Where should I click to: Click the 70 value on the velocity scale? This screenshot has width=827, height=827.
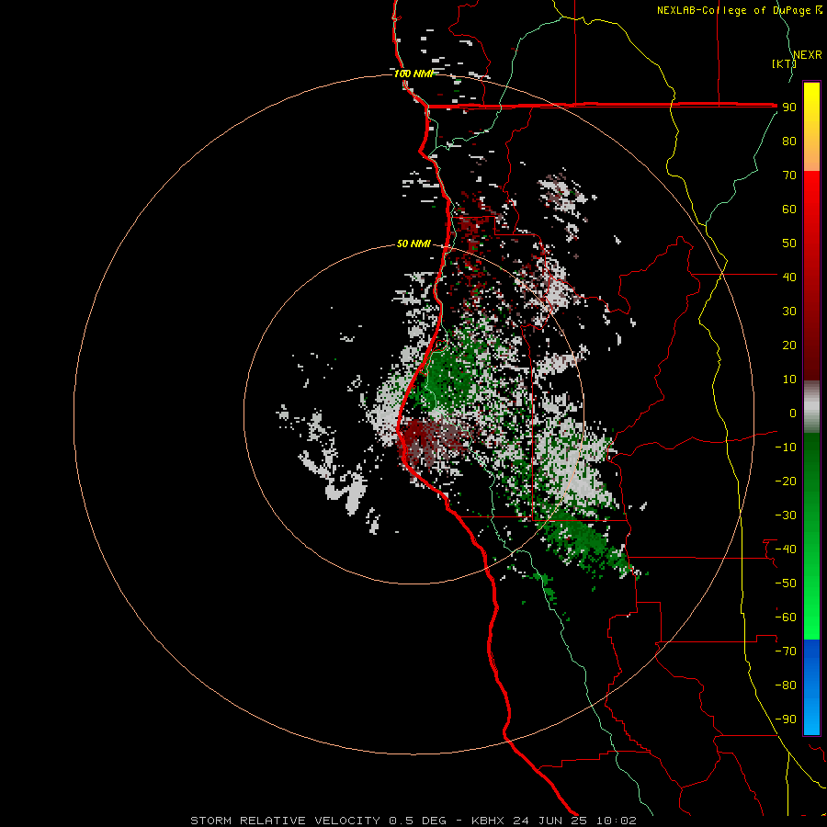pos(789,176)
